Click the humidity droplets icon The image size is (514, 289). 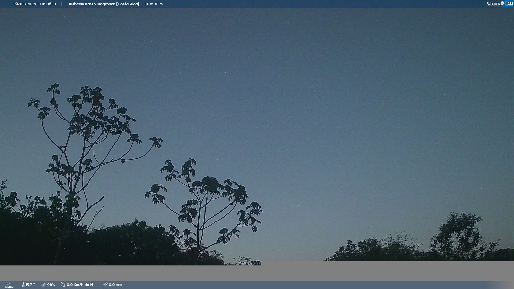44,285
